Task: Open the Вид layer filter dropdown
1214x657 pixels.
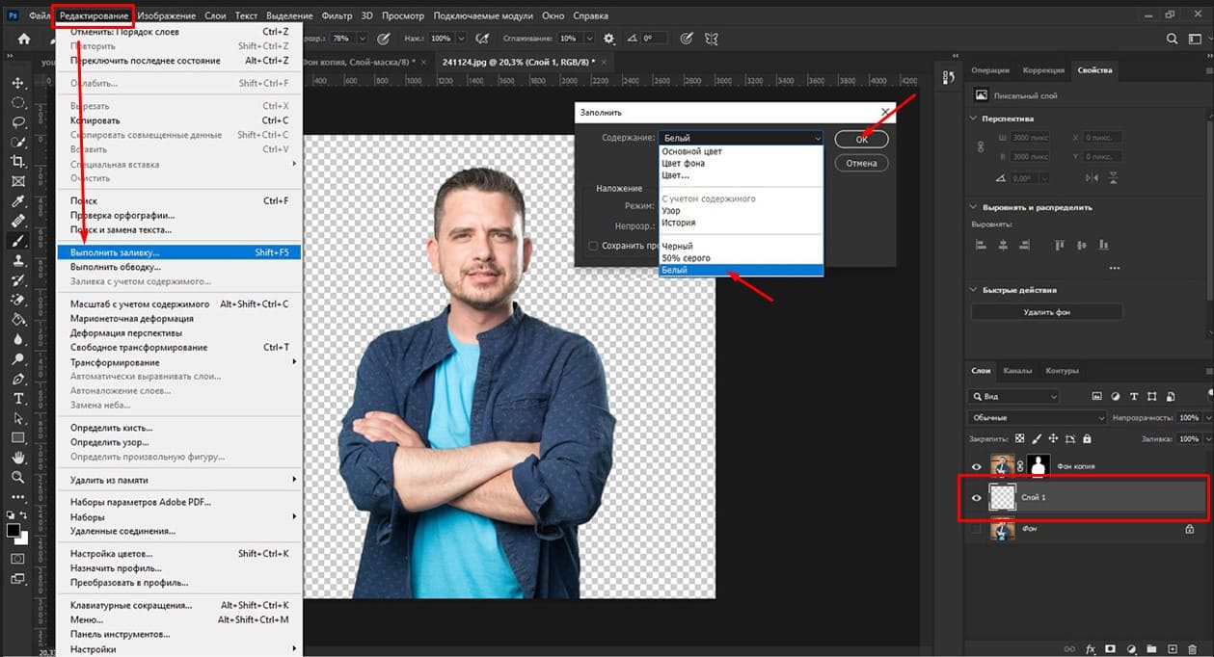Action: [1012, 396]
